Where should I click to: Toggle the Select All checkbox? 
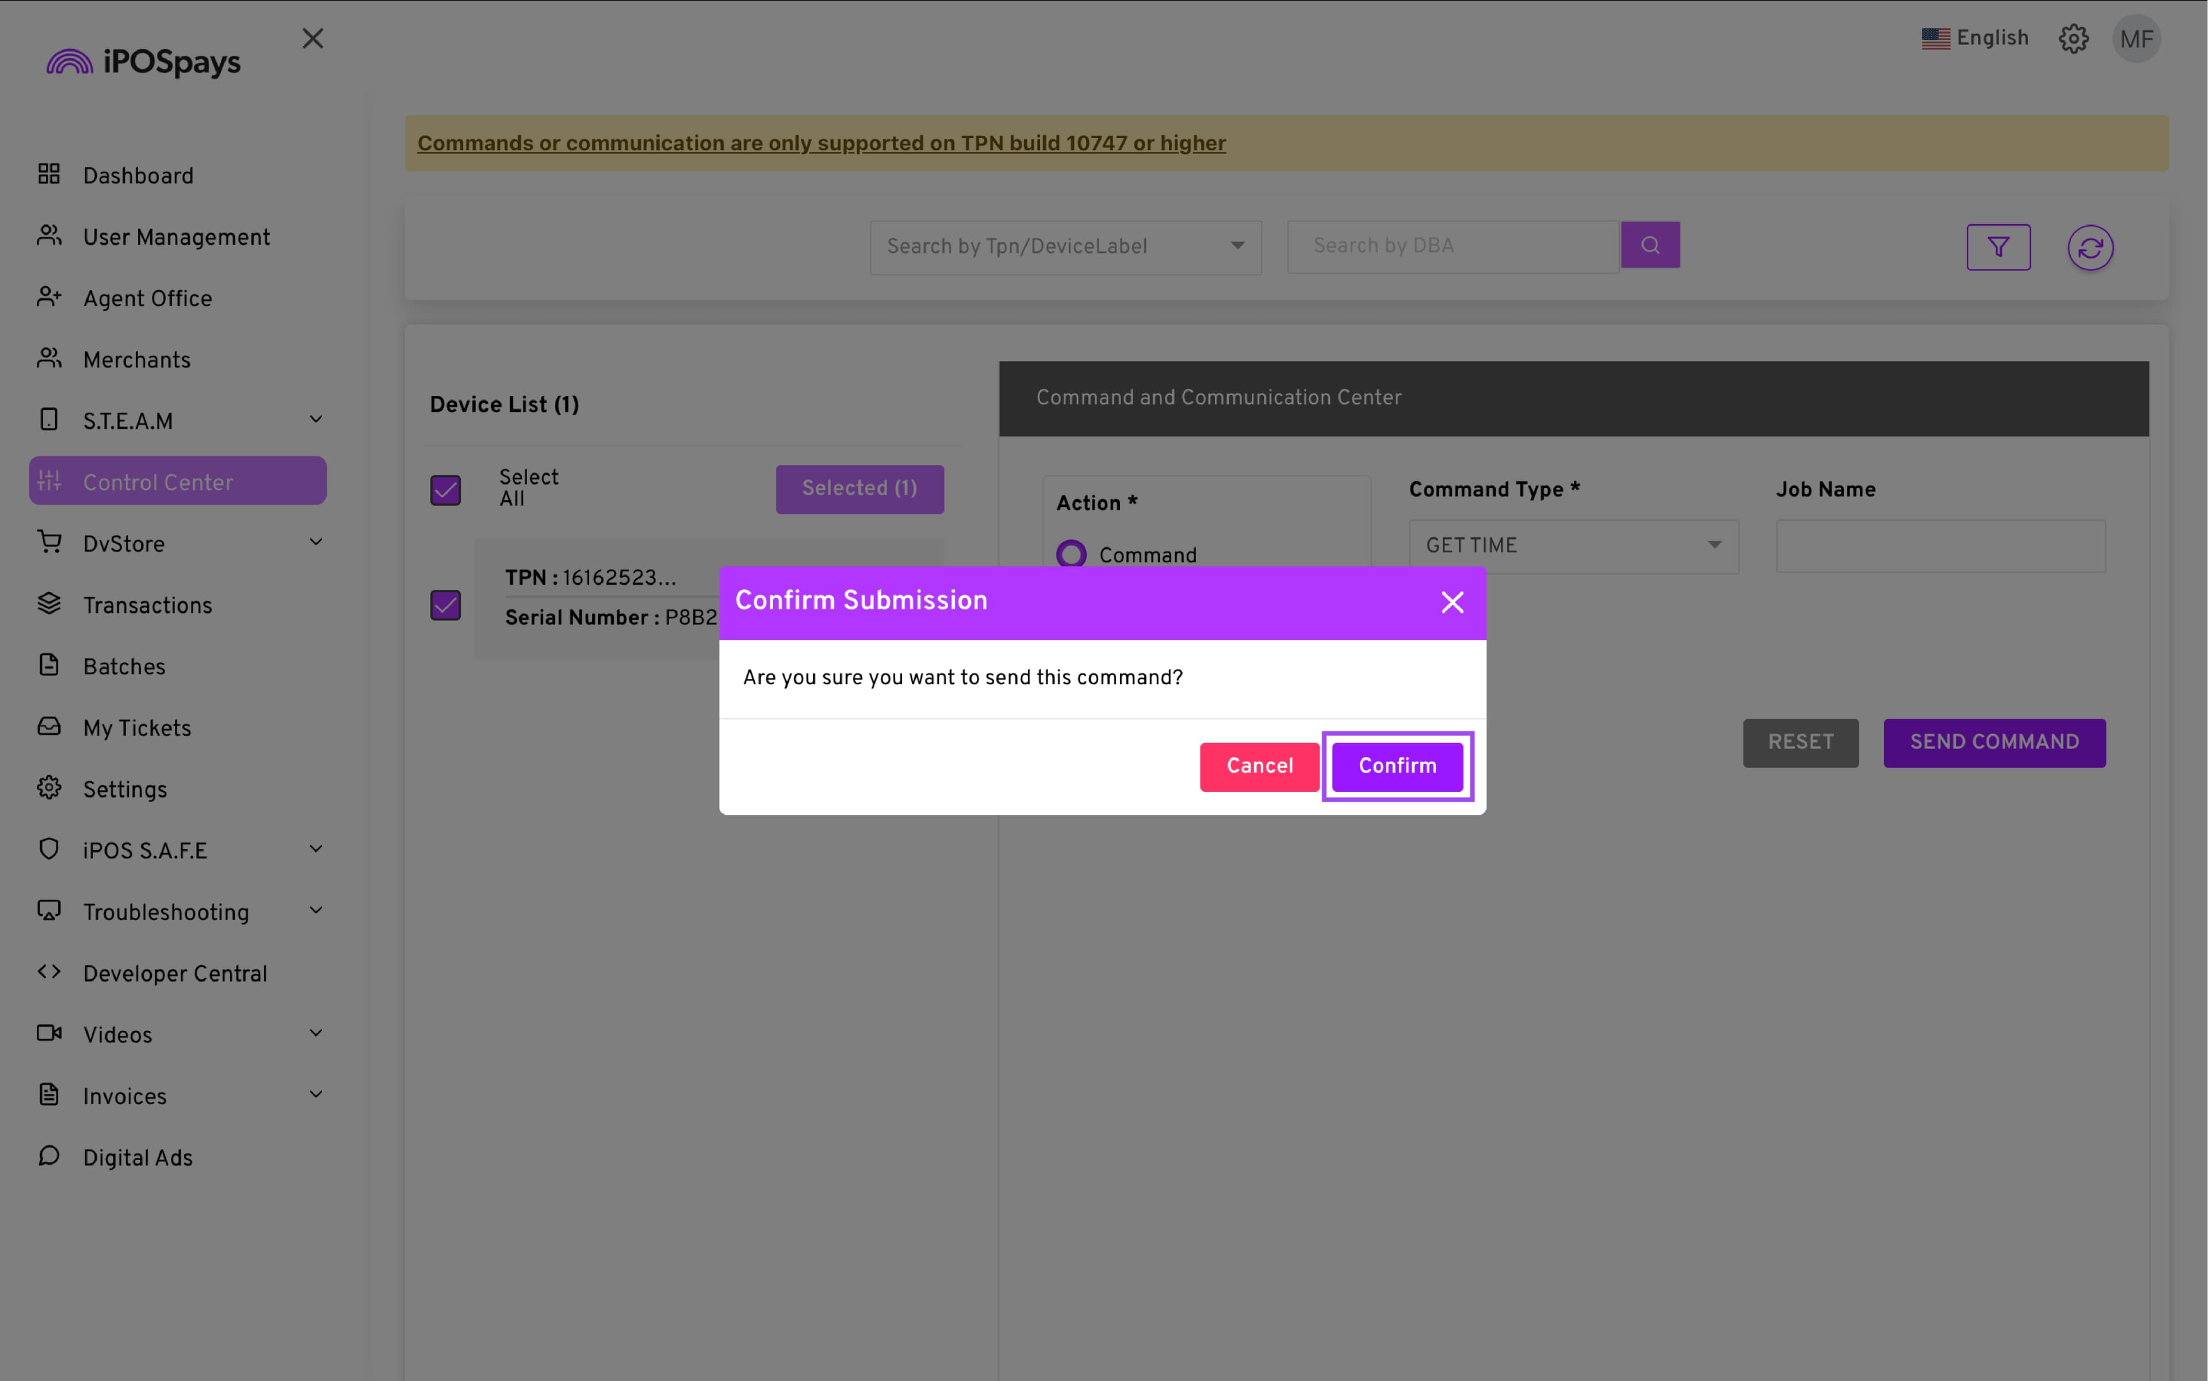coord(445,490)
